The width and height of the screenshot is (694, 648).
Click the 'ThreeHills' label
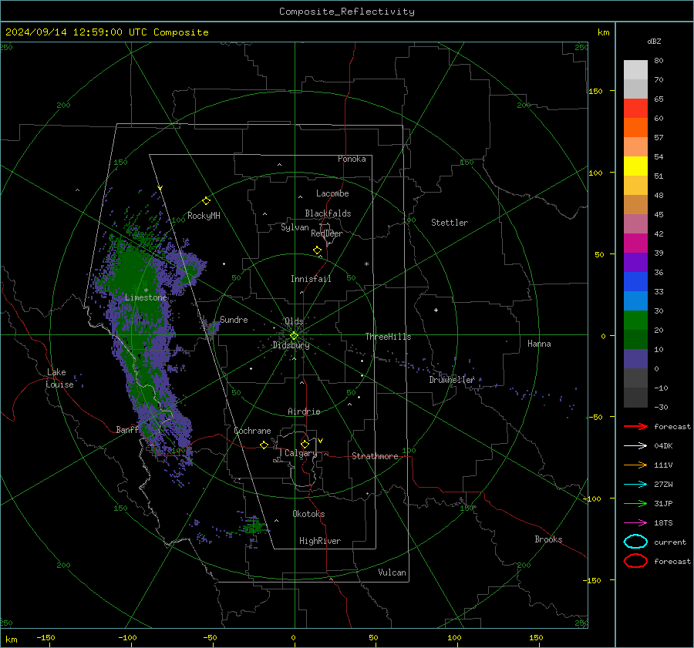pyautogui.click(x=388, y=337)
